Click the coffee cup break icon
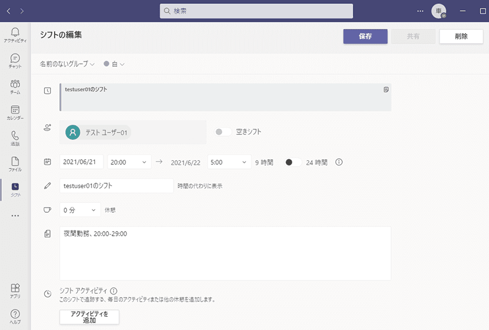Viewport: 489px width, 330px height. (x=47, y=210)
